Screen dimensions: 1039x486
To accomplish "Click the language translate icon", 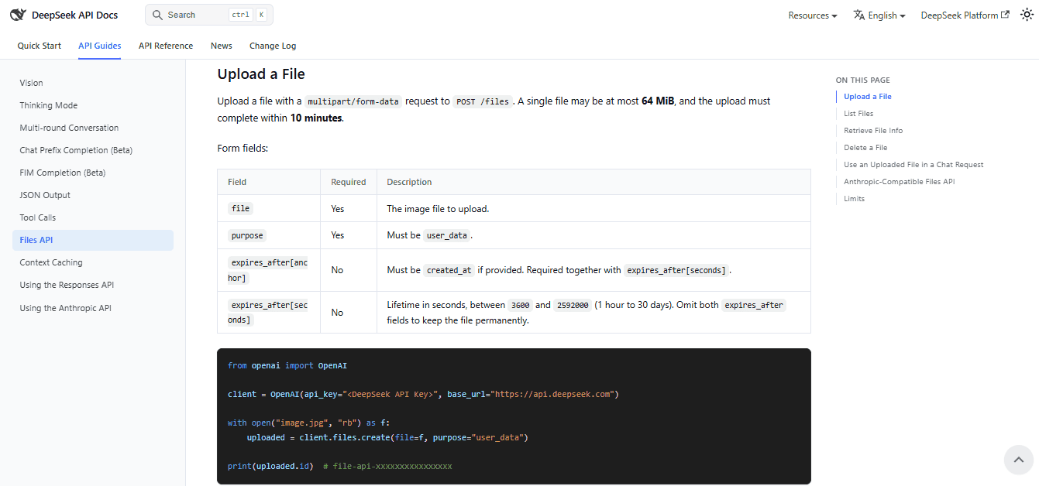I will (x=859, y=15).
